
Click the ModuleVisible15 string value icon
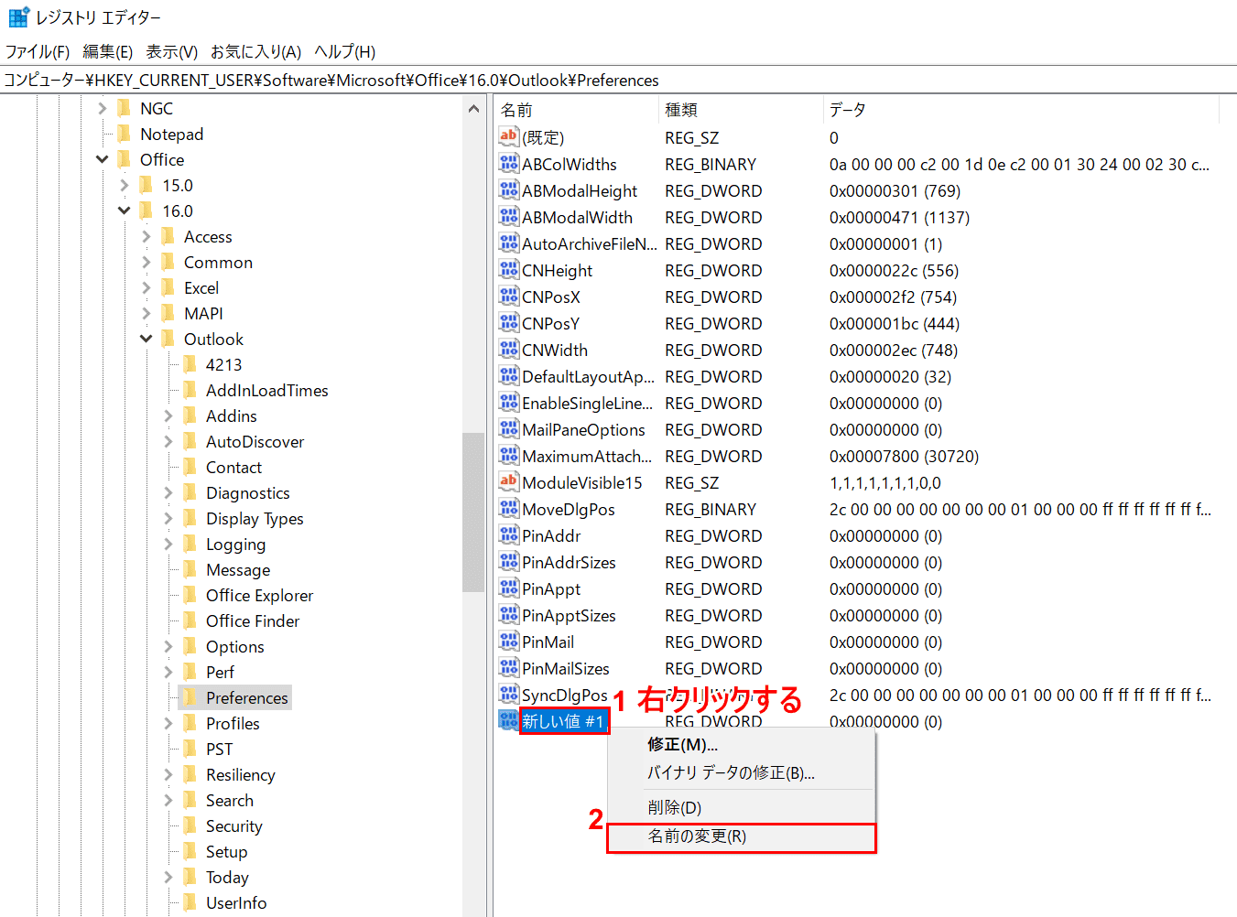tap(509, 482)
